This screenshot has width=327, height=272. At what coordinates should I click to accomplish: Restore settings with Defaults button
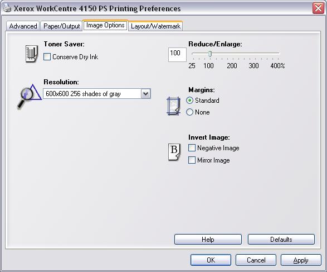(x=281, y=240)
